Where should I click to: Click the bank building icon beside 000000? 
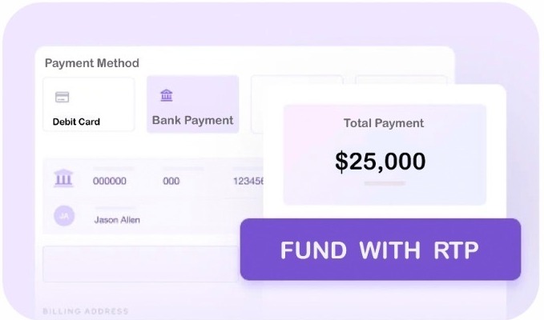tap(63, 178)
